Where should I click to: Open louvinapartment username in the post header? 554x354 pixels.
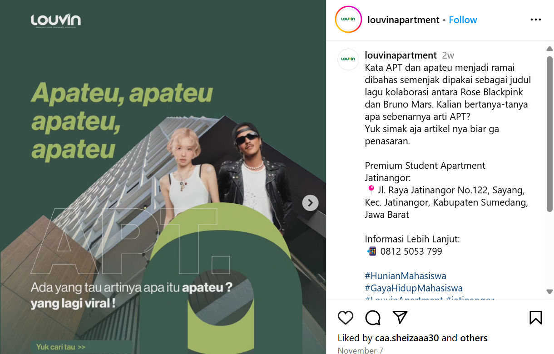pos(403,20)
